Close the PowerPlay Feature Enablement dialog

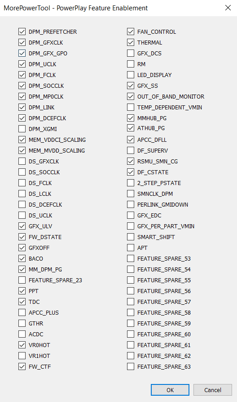point(228,8)
